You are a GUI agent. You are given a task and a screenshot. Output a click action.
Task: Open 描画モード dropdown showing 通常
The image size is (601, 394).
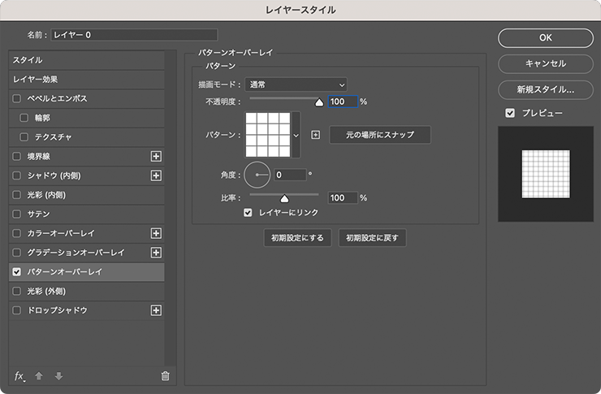click(x=296, y=84)
